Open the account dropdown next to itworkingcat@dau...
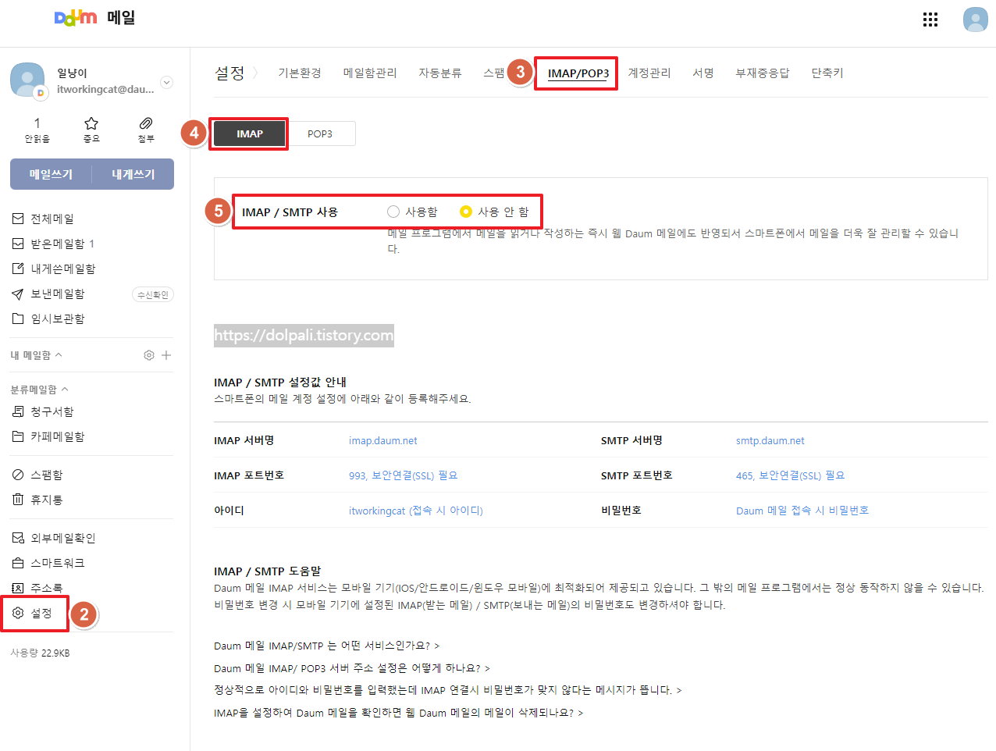 coord(166,82)
